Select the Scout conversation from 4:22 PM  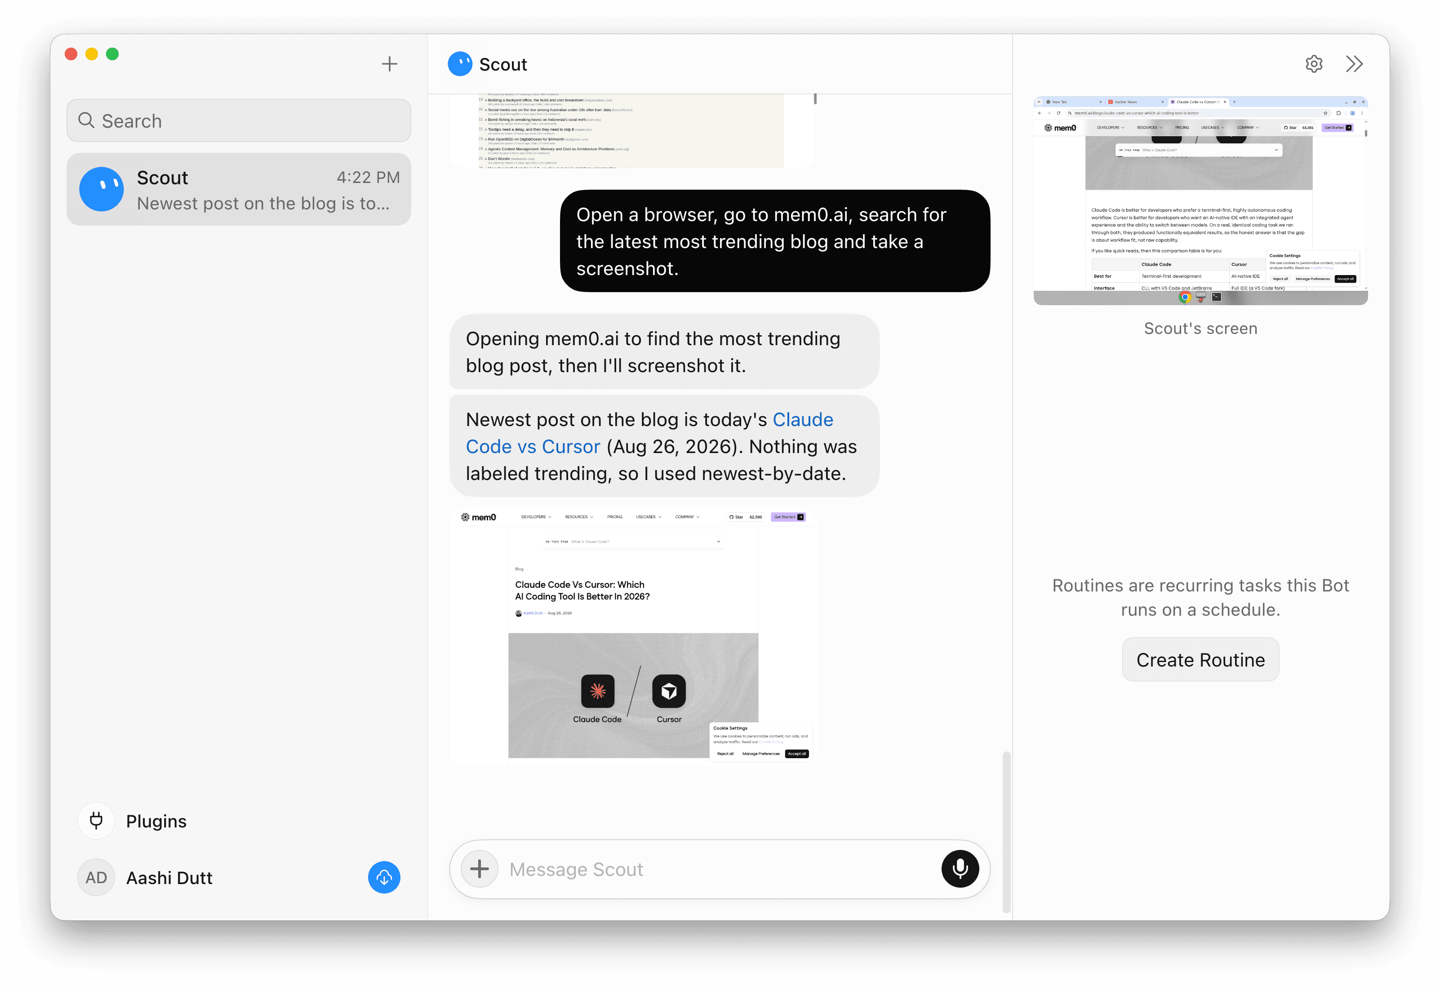coord(239,190)
